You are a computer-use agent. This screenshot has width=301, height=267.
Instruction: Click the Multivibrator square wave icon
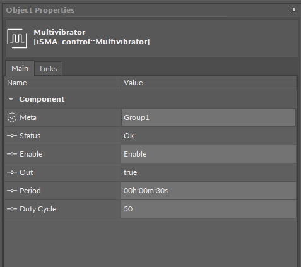[17, 39]
